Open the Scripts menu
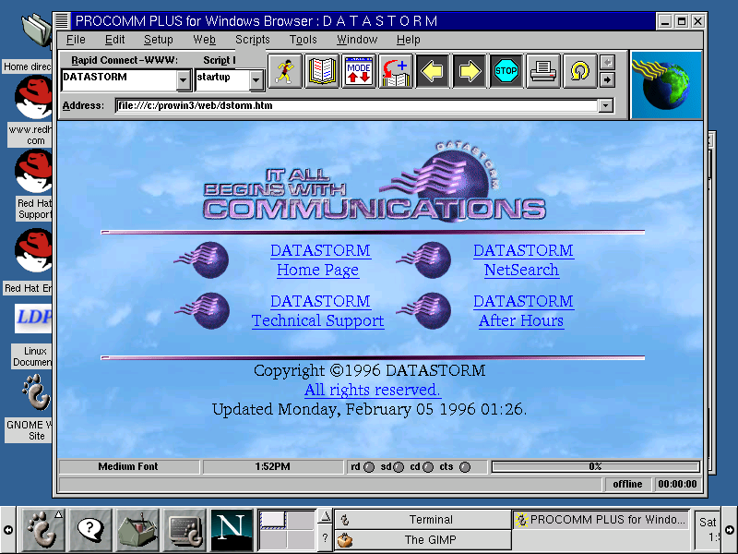This screenshot has height=554, width=738. [x=252, y=40]
